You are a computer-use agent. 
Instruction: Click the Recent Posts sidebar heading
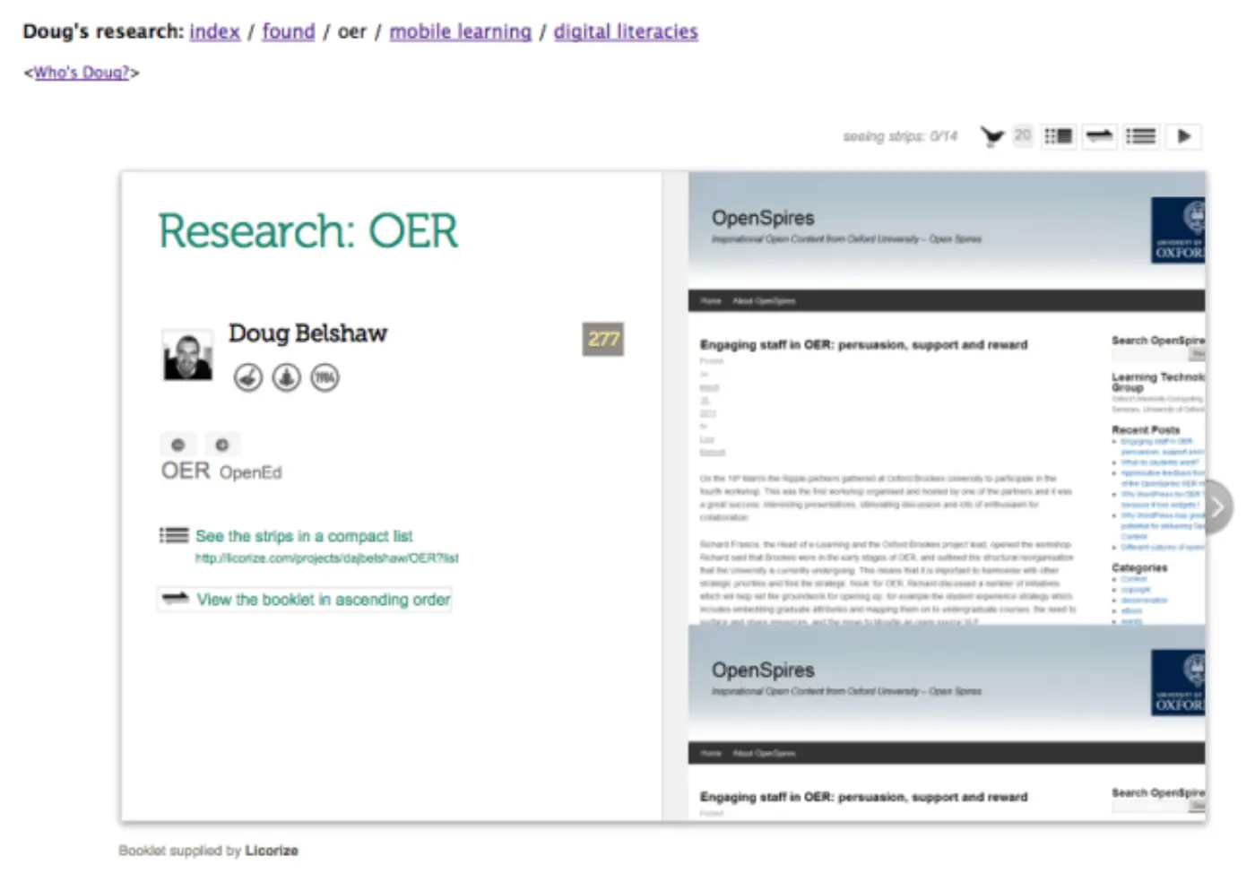[1146, 429]
